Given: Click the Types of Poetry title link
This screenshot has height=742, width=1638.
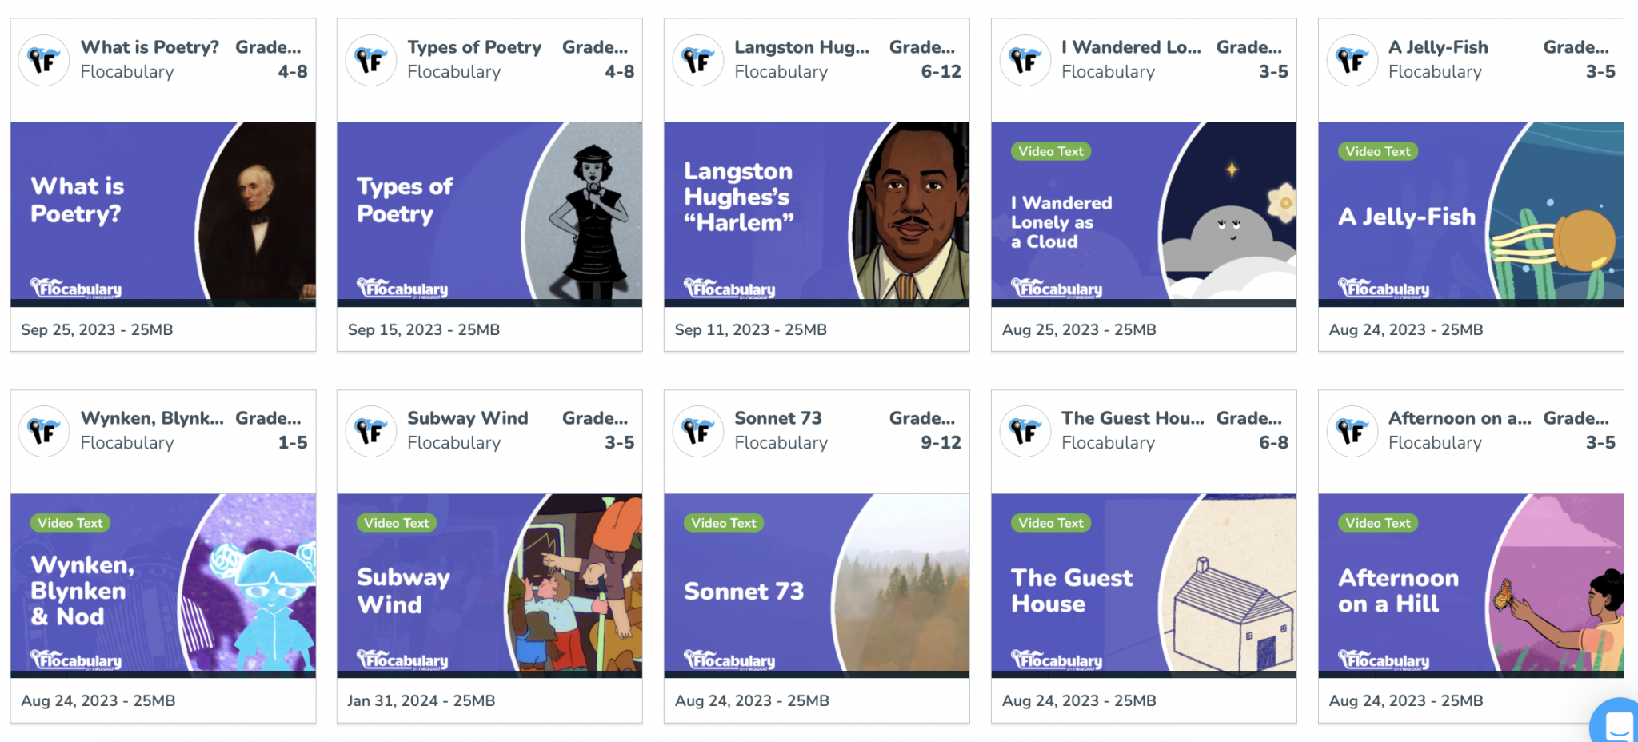Looking at the screenshot, I should point(475,47).
